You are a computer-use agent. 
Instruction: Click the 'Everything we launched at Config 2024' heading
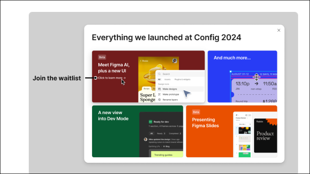pyautogui.click(x=167, y=37)
